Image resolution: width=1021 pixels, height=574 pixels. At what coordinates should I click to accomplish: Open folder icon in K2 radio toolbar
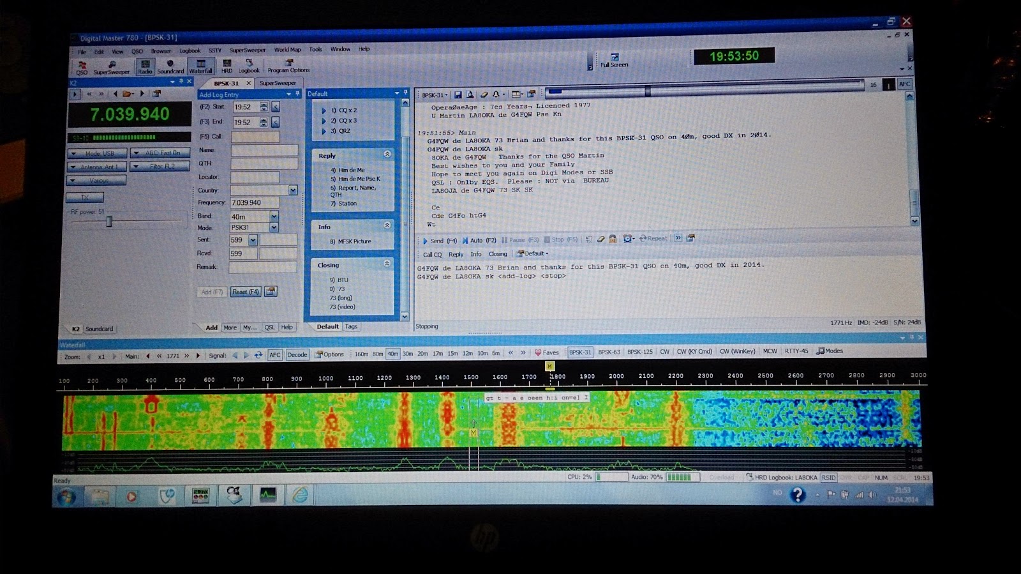[128, 94]
